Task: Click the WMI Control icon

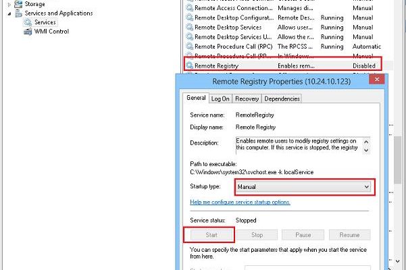Action: click(28, 31)
